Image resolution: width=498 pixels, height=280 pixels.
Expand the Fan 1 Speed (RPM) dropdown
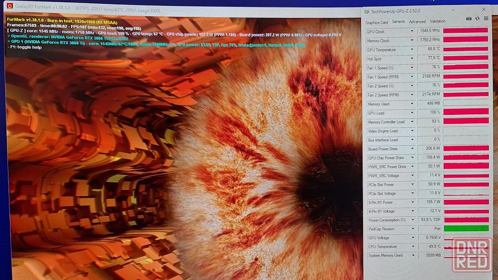(x=412, y=77)
